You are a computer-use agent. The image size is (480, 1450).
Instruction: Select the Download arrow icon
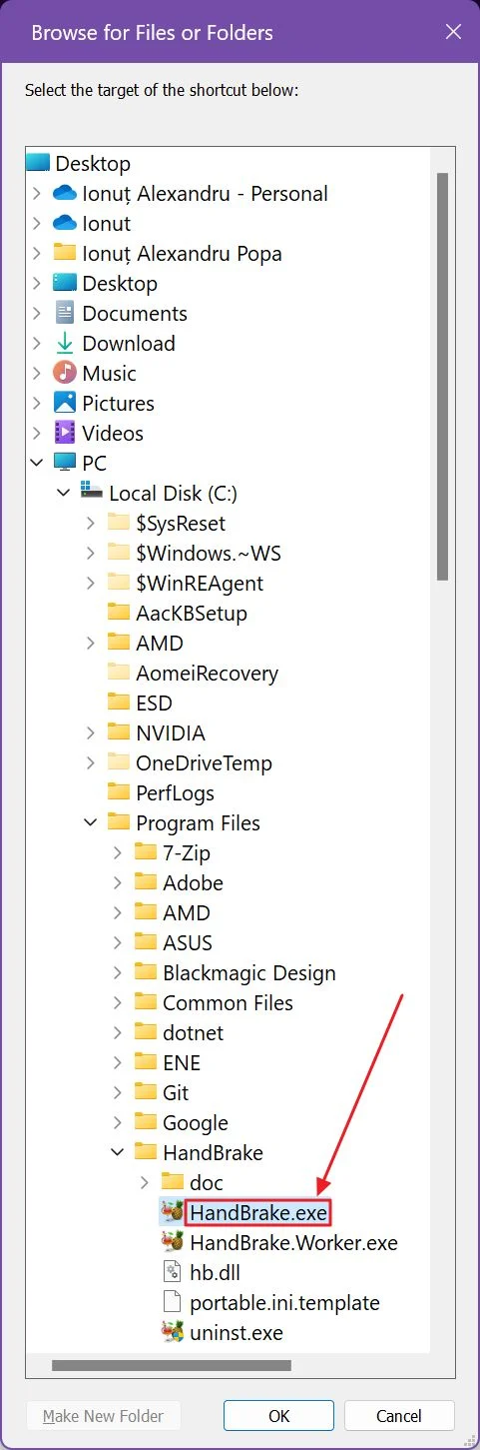(x=65, y=343)
